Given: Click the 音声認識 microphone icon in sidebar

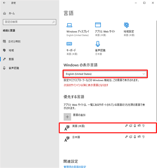Looking at the screenshot, I should pyautogui.click(x=4, y=68).
